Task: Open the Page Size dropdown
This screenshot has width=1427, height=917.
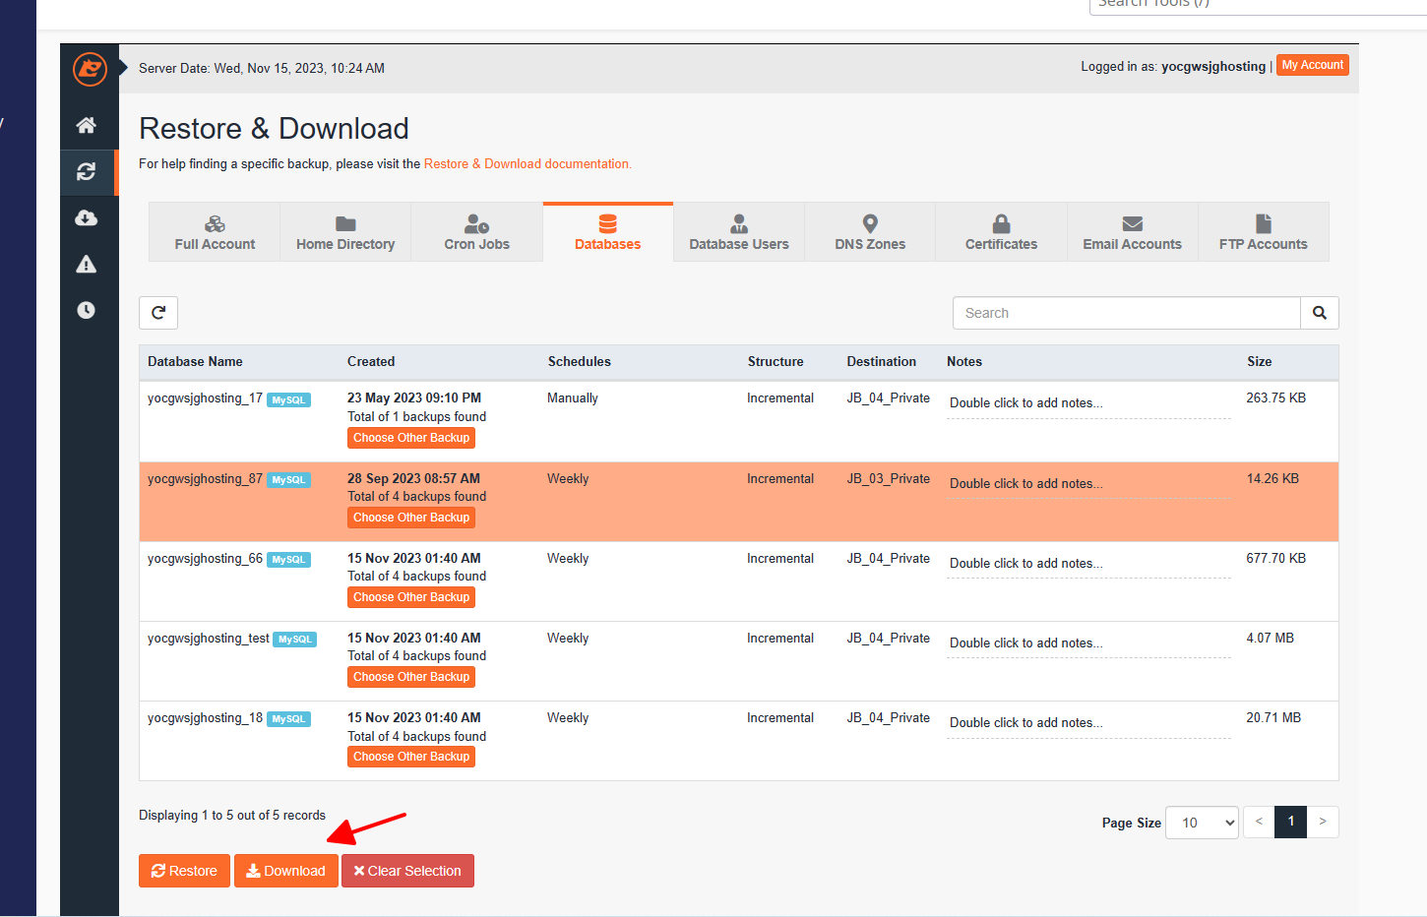Action: point(1203,823)
